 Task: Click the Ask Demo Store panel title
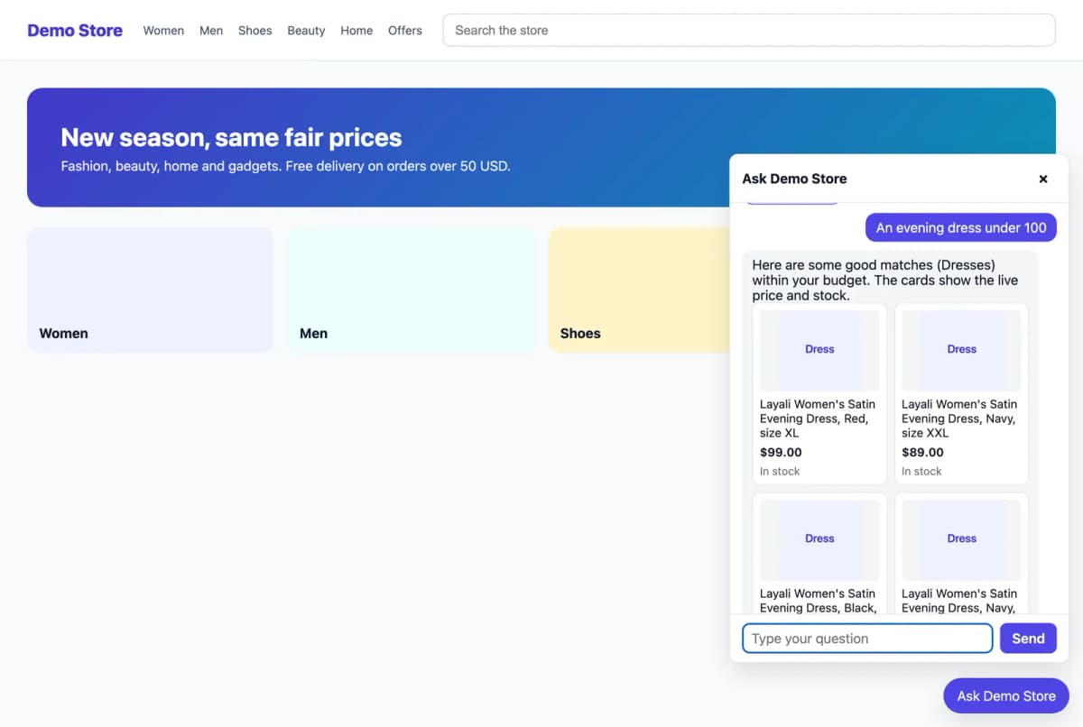pyautogui.click(x=794, y=179)
